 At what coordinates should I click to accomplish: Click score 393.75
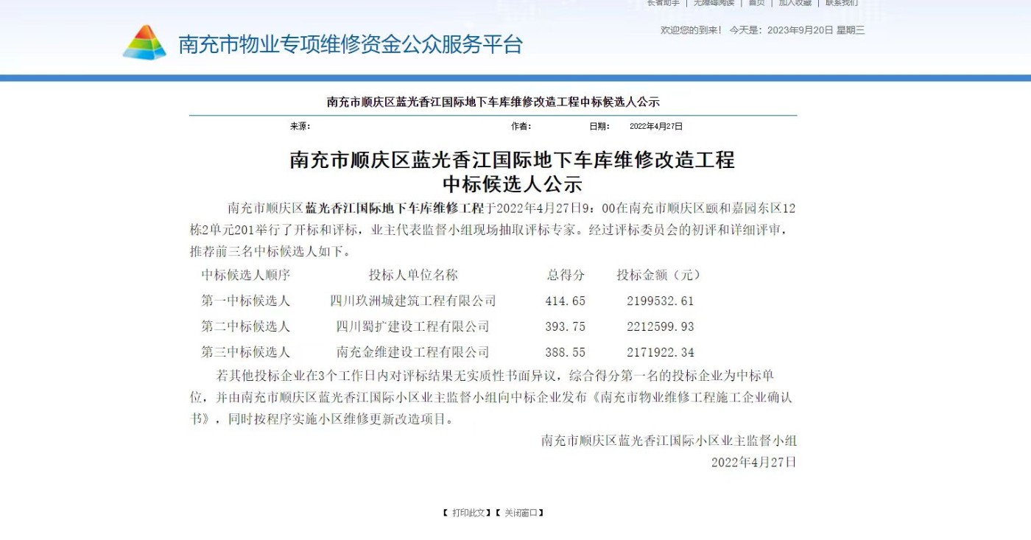[566, 326]
